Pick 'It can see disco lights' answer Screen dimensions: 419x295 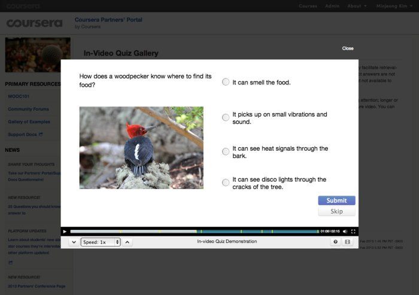coord(226,183)
